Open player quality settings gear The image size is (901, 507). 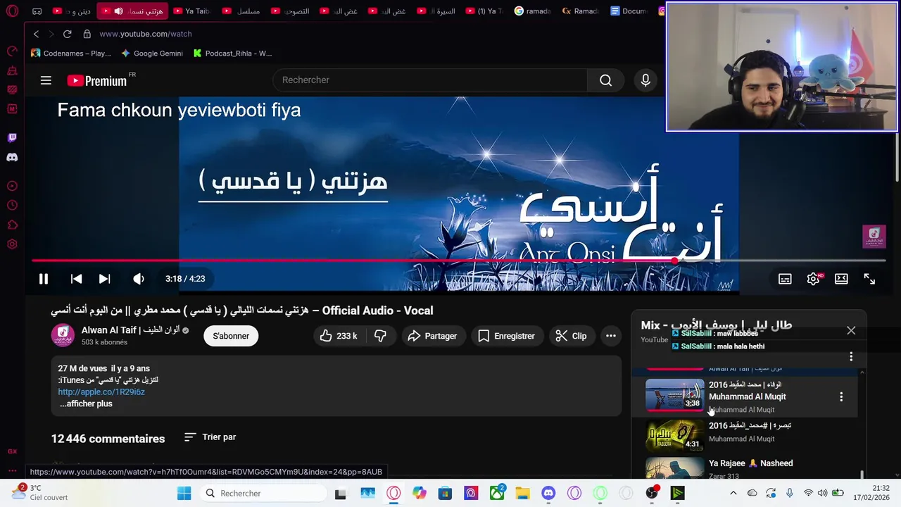[813, 279]
